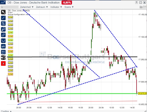
Task: Open the Zeiteinheit dropdown
Action: [27, 7]
